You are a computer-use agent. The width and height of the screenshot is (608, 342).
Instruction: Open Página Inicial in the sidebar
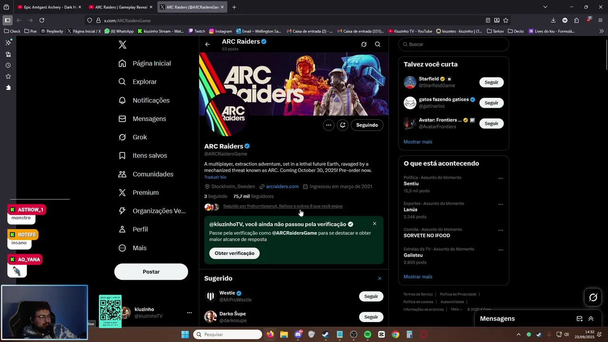click(x=144, y=63)
